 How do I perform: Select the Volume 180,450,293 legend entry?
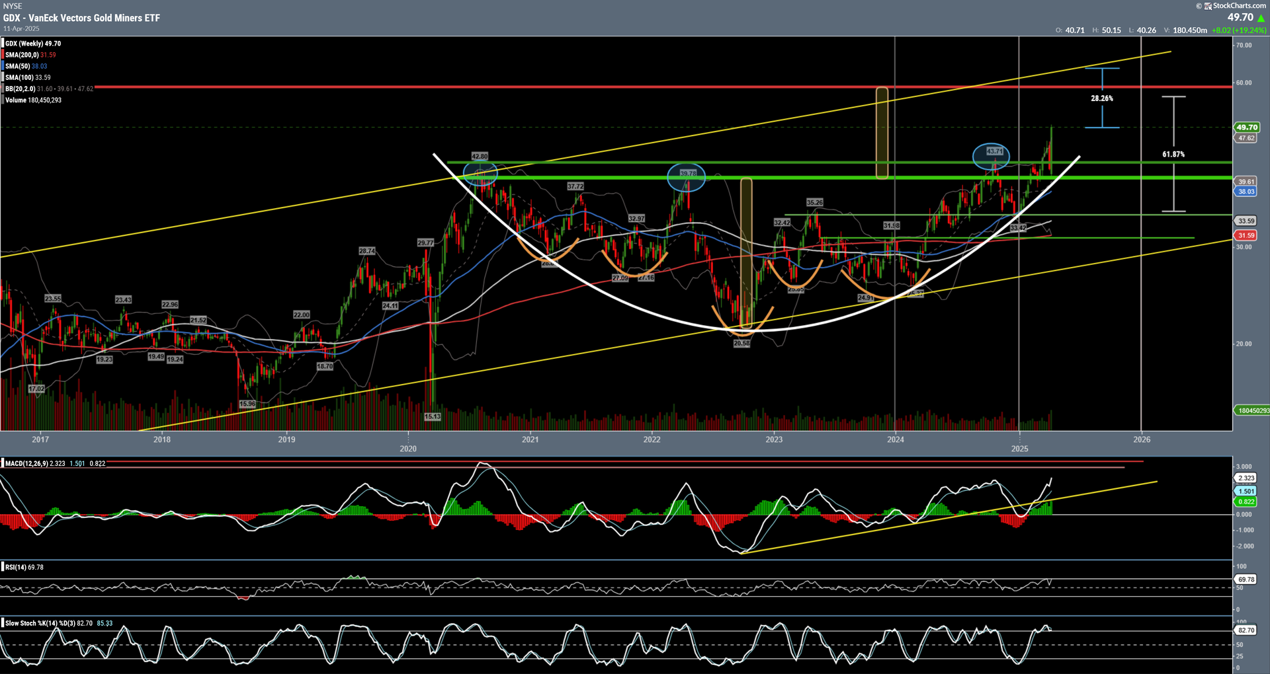[x=33, y=100]
